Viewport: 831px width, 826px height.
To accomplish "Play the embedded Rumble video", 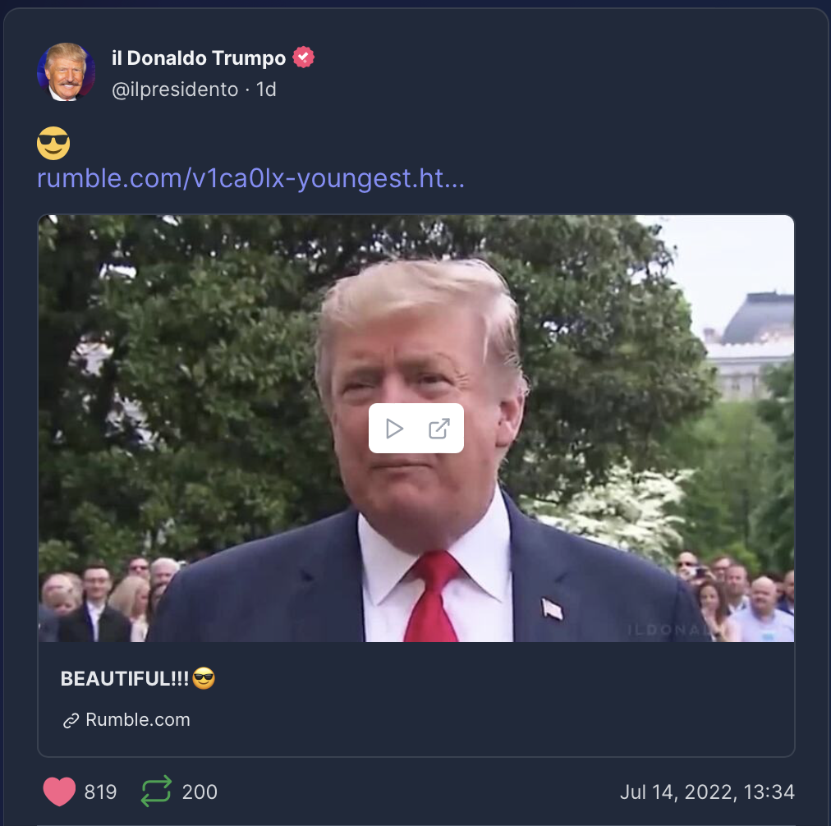I will 394,429.
